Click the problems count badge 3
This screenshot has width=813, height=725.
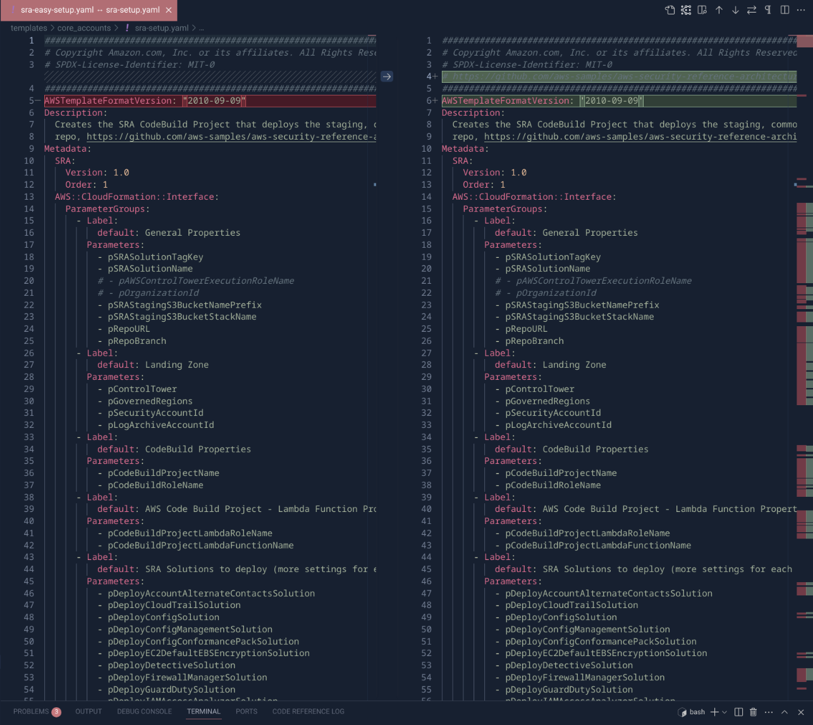56,712
